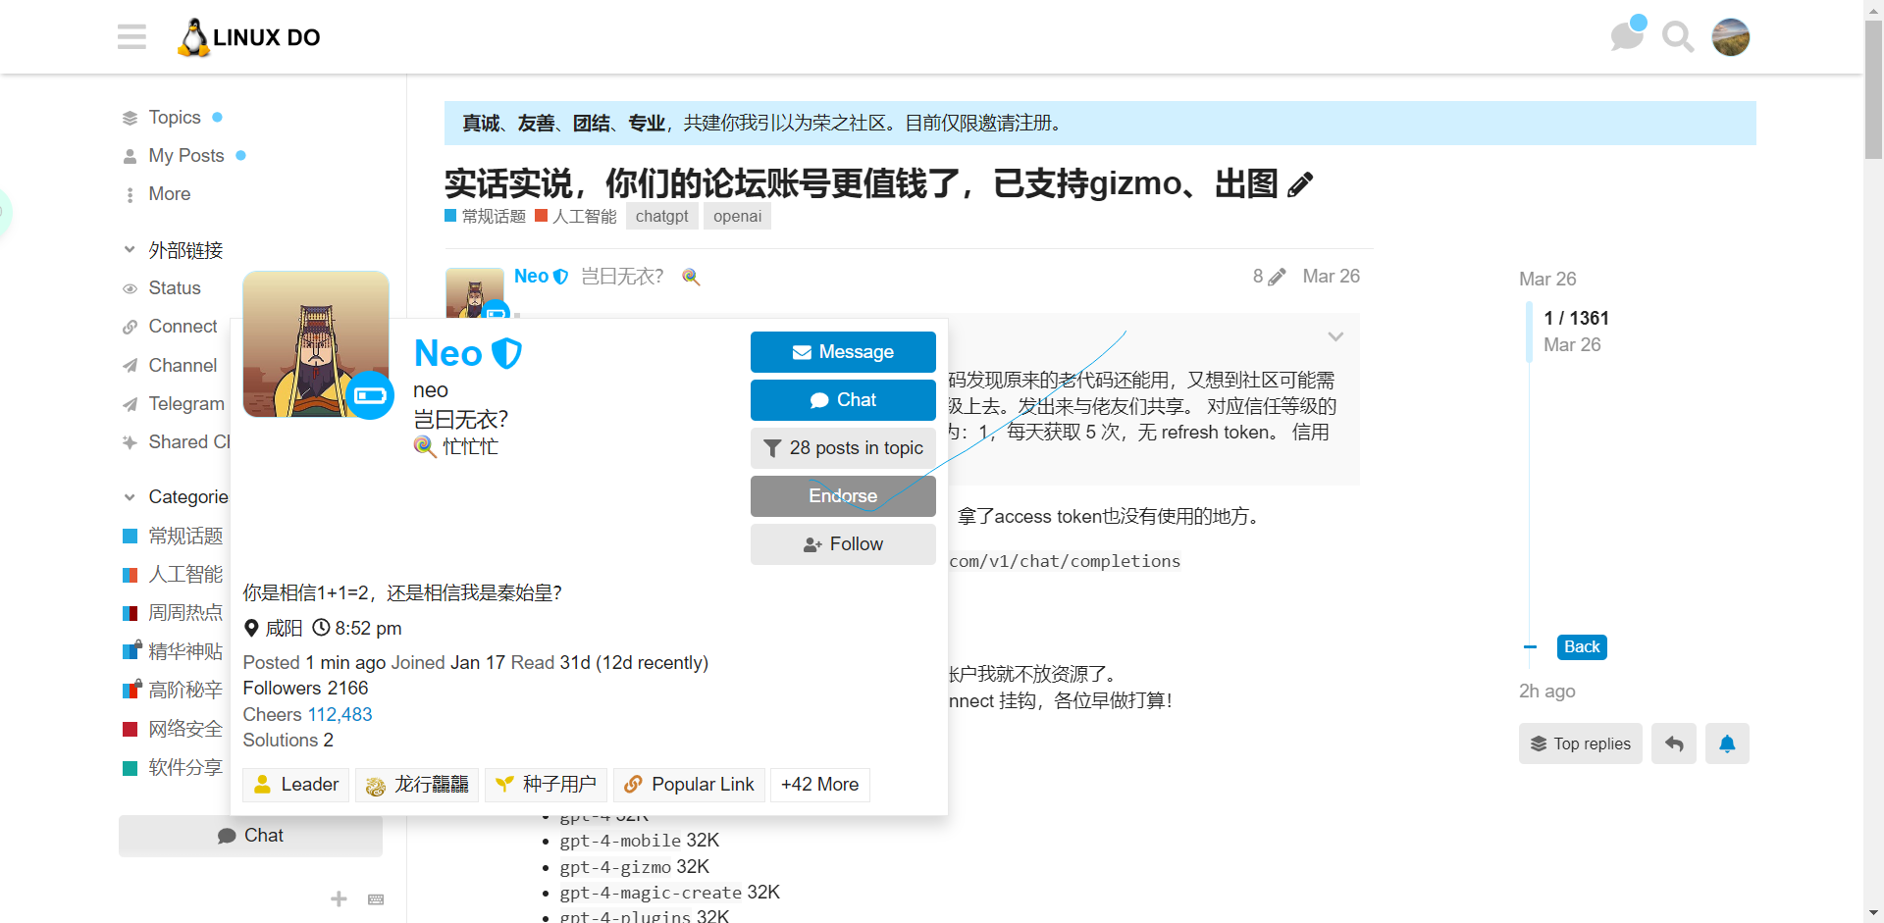Screen dimensions: 1884x923
Task: Open the 龙行龘龘 badge
Action: (x=417, y=785)
